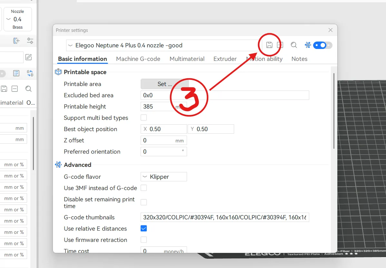Click the Excluded bed area field
Screen dimensions: 386x268
[x=225, y=95]
